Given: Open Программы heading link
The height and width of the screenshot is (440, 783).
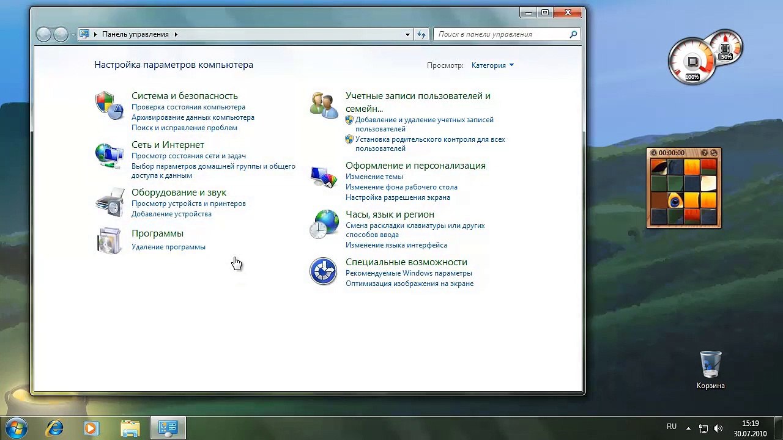Looking at the screenshot, I should click(157, 233).
